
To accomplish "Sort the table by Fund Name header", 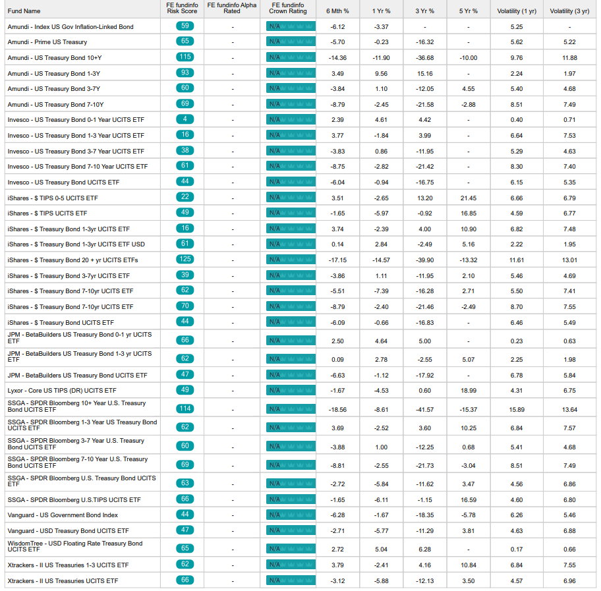I will [24, 11].
